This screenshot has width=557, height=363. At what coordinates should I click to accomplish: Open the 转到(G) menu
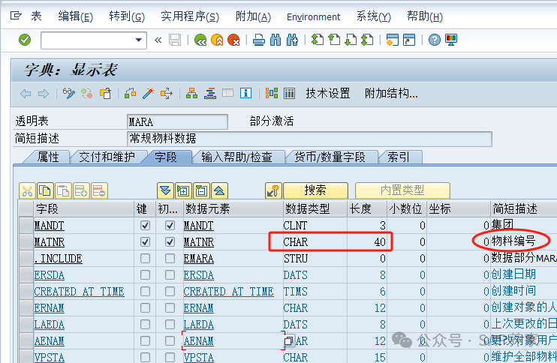[127, 16]
